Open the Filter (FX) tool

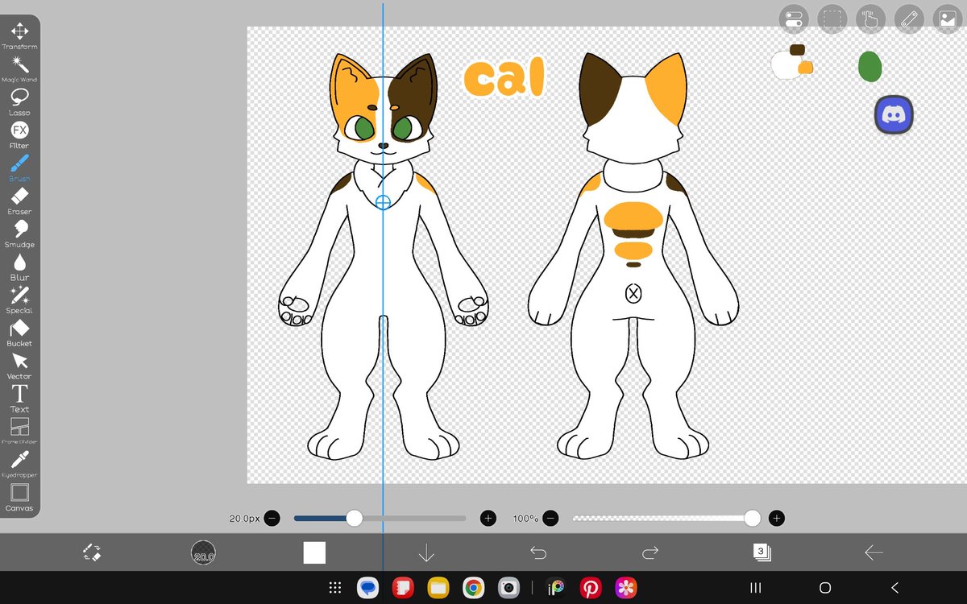coord(19,134)
